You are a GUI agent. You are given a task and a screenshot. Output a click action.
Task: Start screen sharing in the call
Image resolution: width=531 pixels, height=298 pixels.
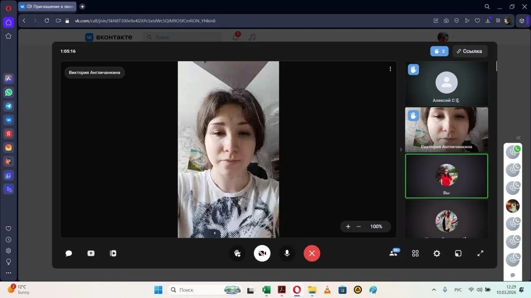[x=91, y=253]
